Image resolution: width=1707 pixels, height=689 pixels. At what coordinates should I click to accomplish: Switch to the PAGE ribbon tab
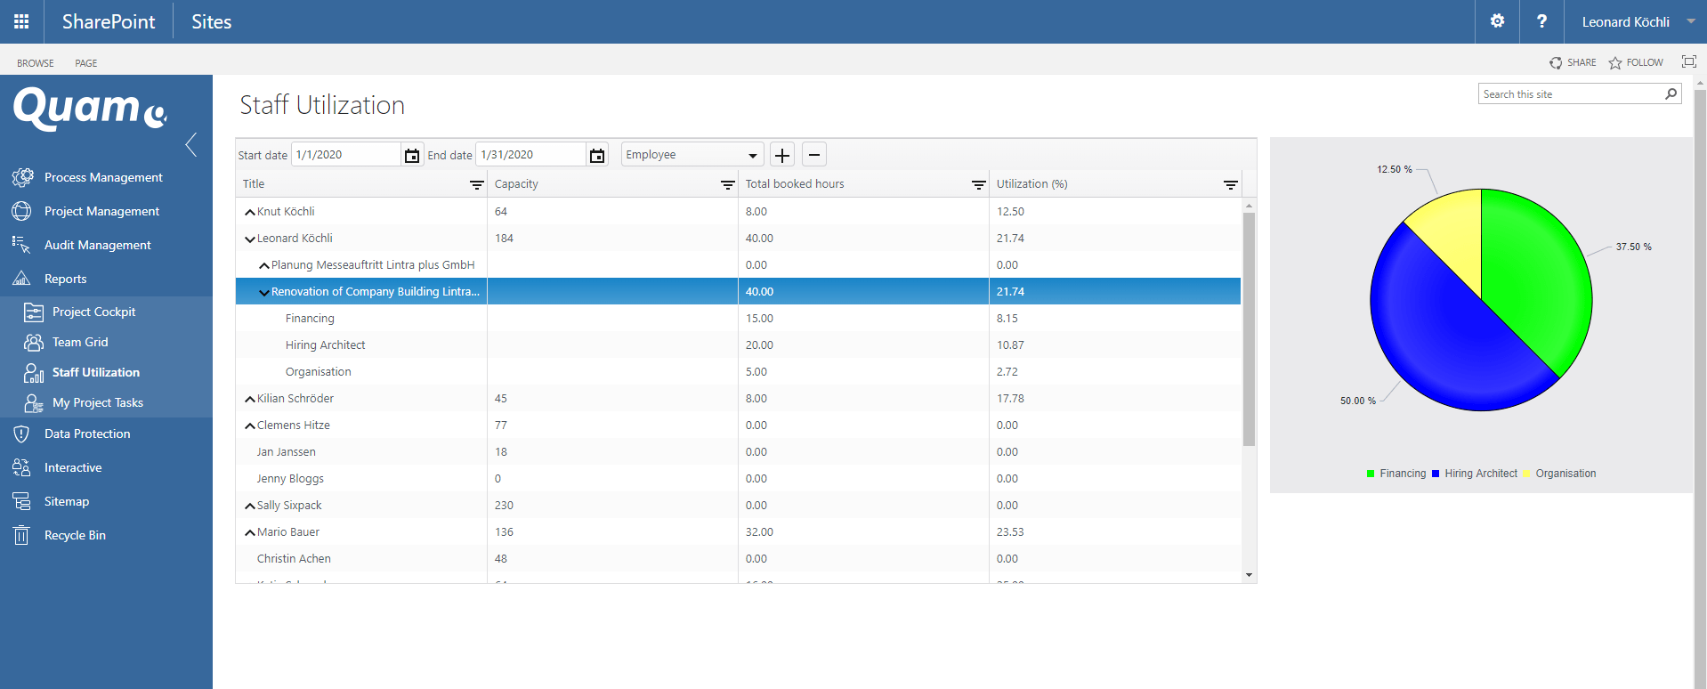coord(86,63)
